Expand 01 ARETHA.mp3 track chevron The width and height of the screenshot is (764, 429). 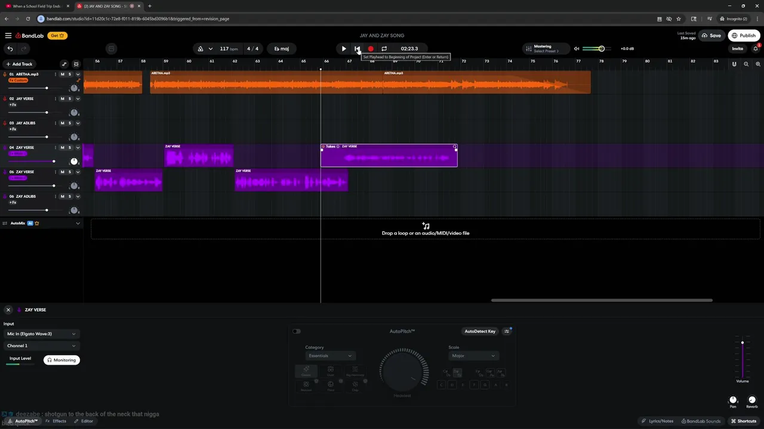coord(78,74)
